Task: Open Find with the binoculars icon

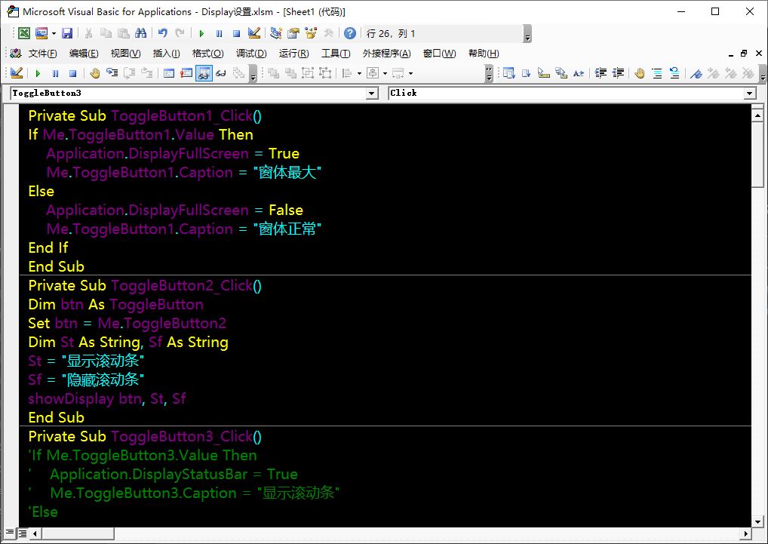Action: (141, 33)
